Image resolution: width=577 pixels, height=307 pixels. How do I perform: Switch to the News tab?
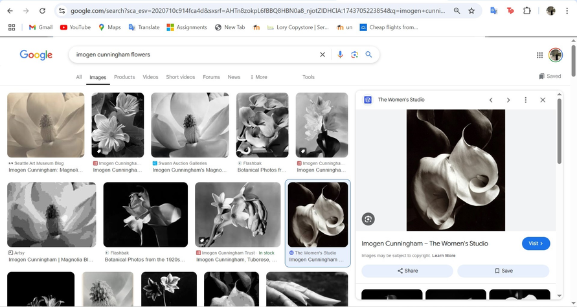point(234,77)
